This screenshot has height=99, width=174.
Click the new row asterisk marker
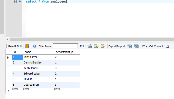(x=9, y=91)
